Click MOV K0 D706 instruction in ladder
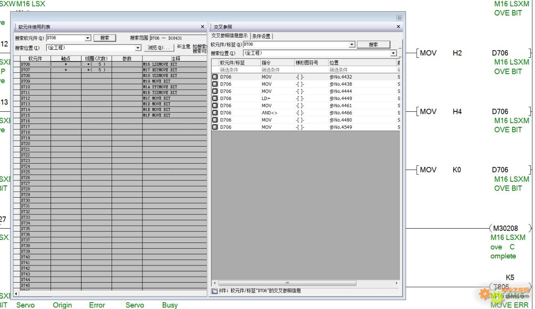 [x=474, y=170]
